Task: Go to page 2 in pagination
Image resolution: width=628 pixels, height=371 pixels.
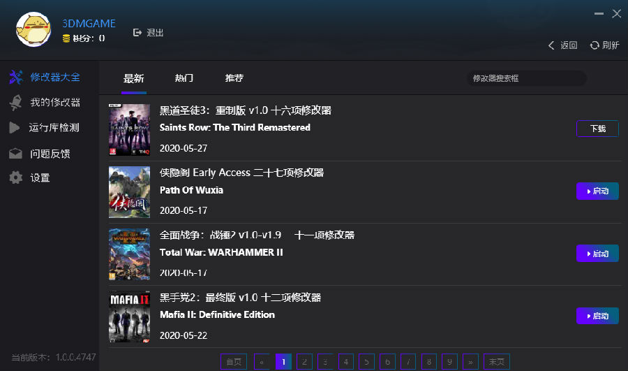Action: [304, 362]
